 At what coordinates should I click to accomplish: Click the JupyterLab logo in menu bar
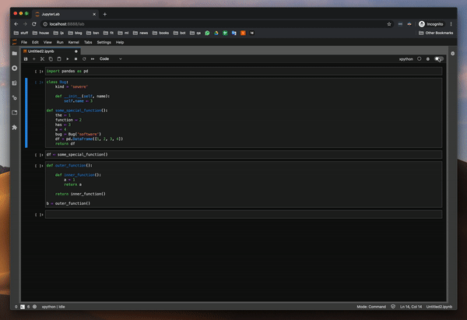coord(15,42)
